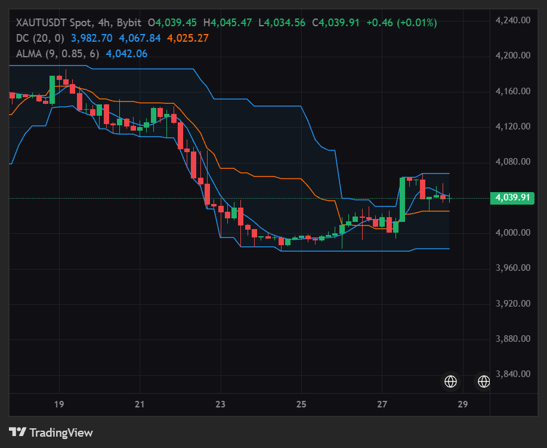Click the DC lower band value 3,982.70
This screenshot has height=448, width=547.
pyautogui.click(x=92, y=38)
